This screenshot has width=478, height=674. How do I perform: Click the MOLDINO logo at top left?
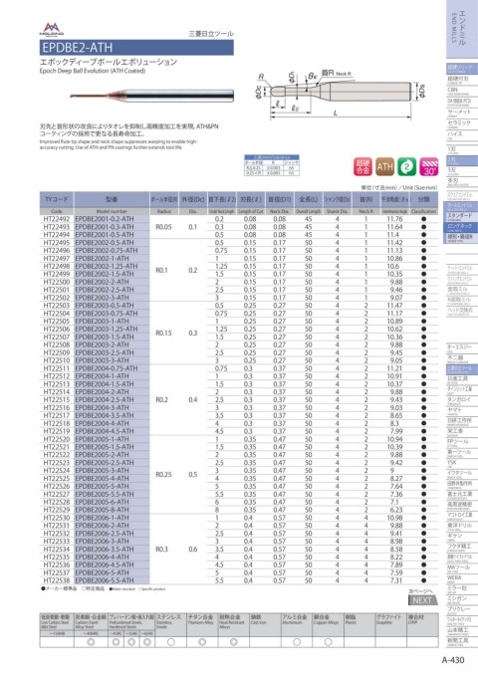click(52, 29)
